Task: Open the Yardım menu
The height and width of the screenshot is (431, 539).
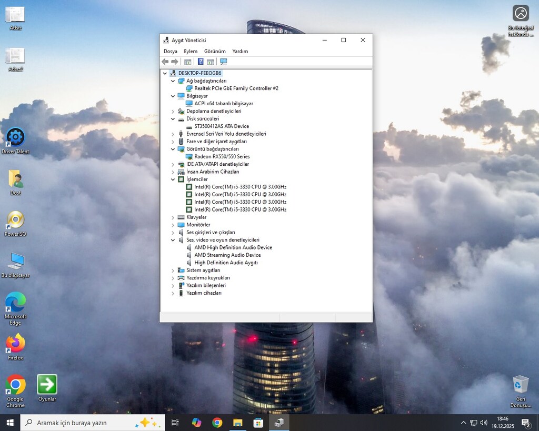Action: coord(240,51)
